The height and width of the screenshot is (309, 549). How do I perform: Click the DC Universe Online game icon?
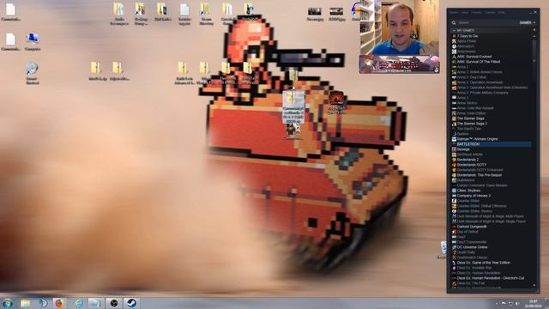tap(454, 247)
